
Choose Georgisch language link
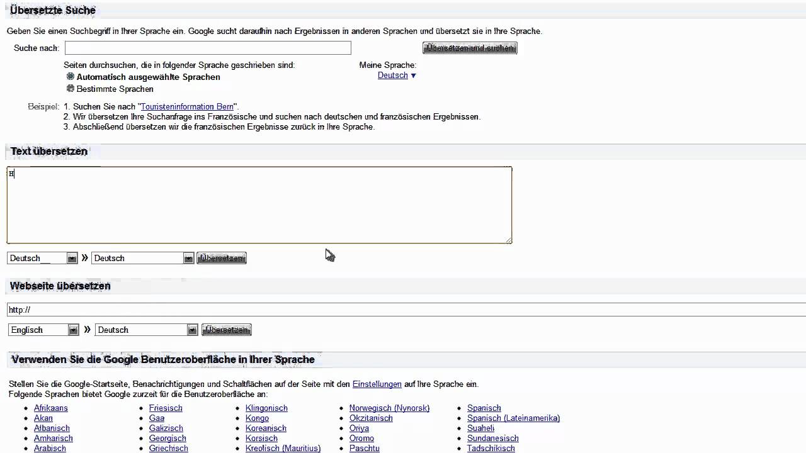click(x=167, y=438)
